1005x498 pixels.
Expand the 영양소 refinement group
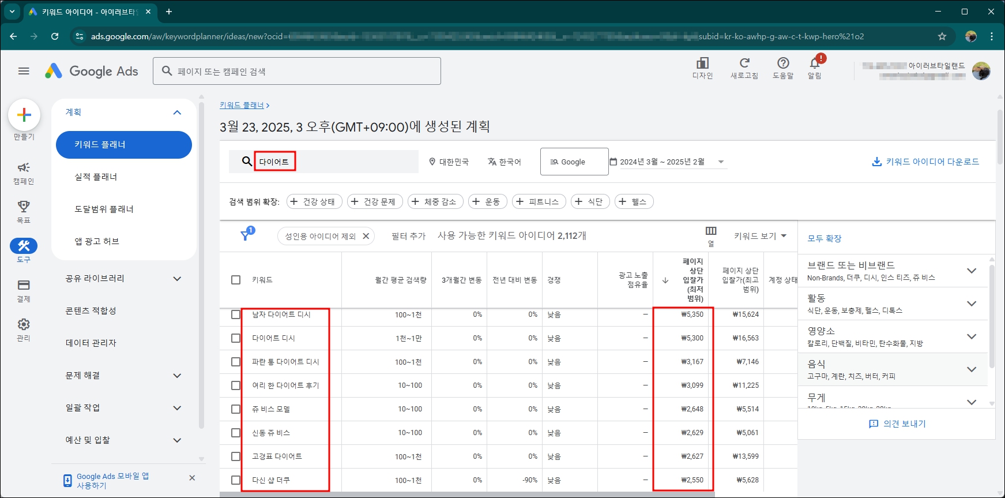click(x=972, y=336)
